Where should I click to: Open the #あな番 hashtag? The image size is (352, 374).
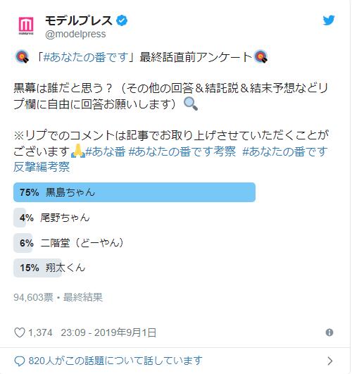(106, 151)
